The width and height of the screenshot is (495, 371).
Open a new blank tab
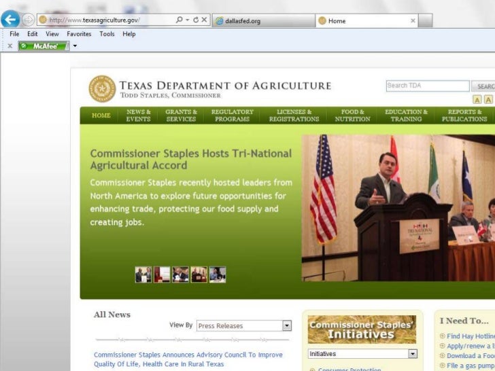tap(425, 21)
